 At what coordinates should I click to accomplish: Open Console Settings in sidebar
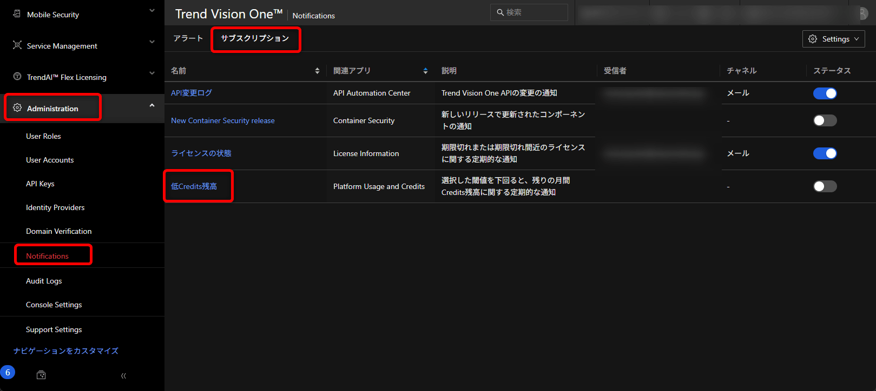coord(54,305)
